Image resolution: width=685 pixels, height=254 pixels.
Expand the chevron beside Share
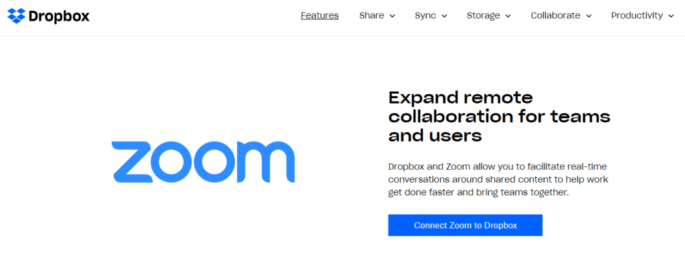392,16
